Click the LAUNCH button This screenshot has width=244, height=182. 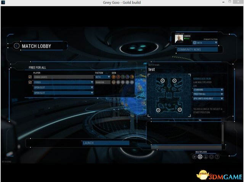tap(106, 143)
